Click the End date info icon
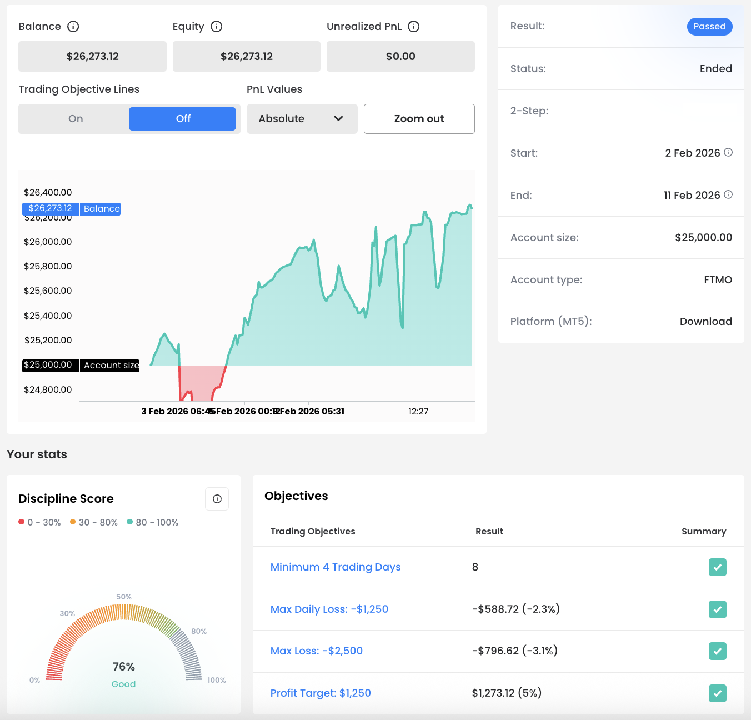Viewport: 751px width, 720px height. (x=728, y=194)
